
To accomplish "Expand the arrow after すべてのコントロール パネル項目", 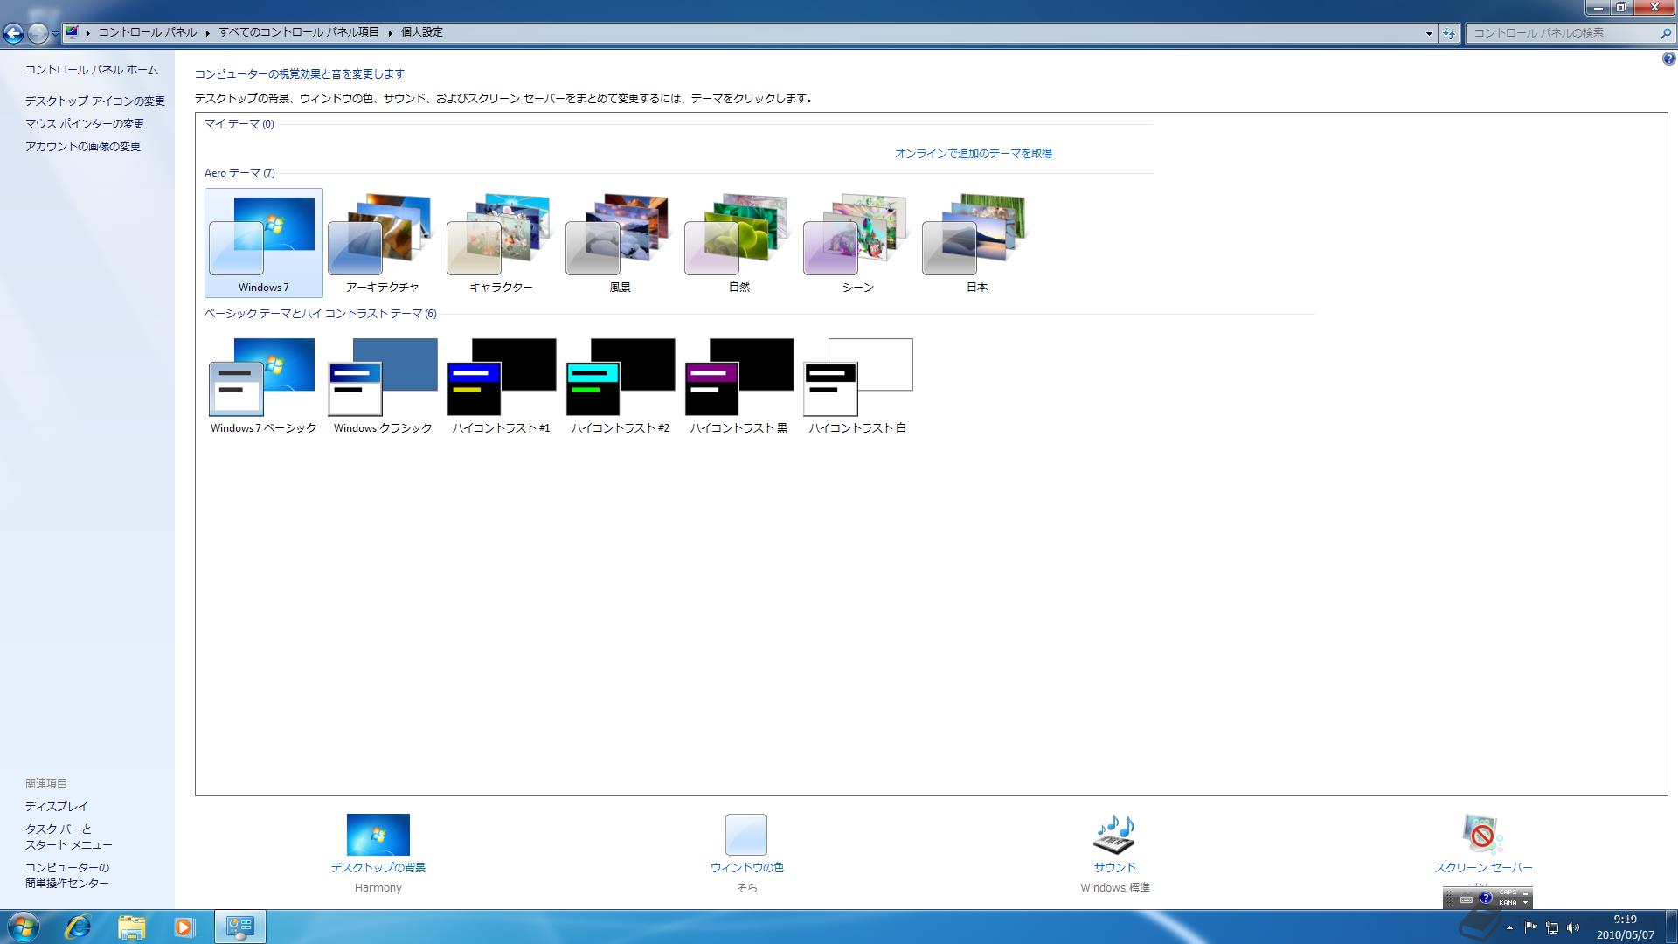I will [390, 32].
